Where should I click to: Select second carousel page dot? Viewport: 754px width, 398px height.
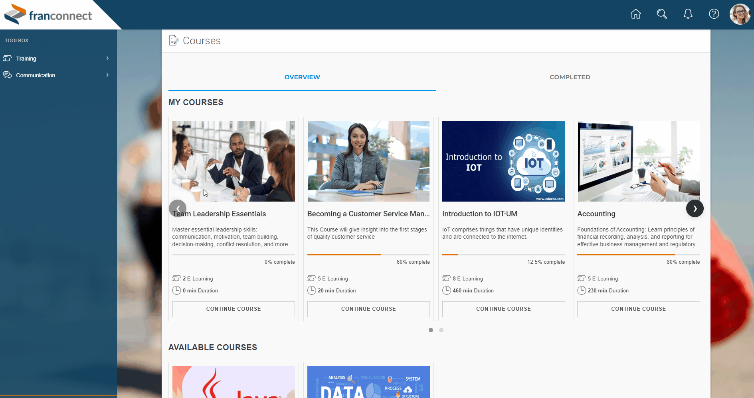(441, 330)
